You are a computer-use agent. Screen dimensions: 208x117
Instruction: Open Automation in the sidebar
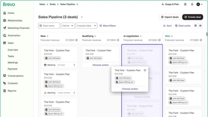pyautogui.click(x=14, y=36)
